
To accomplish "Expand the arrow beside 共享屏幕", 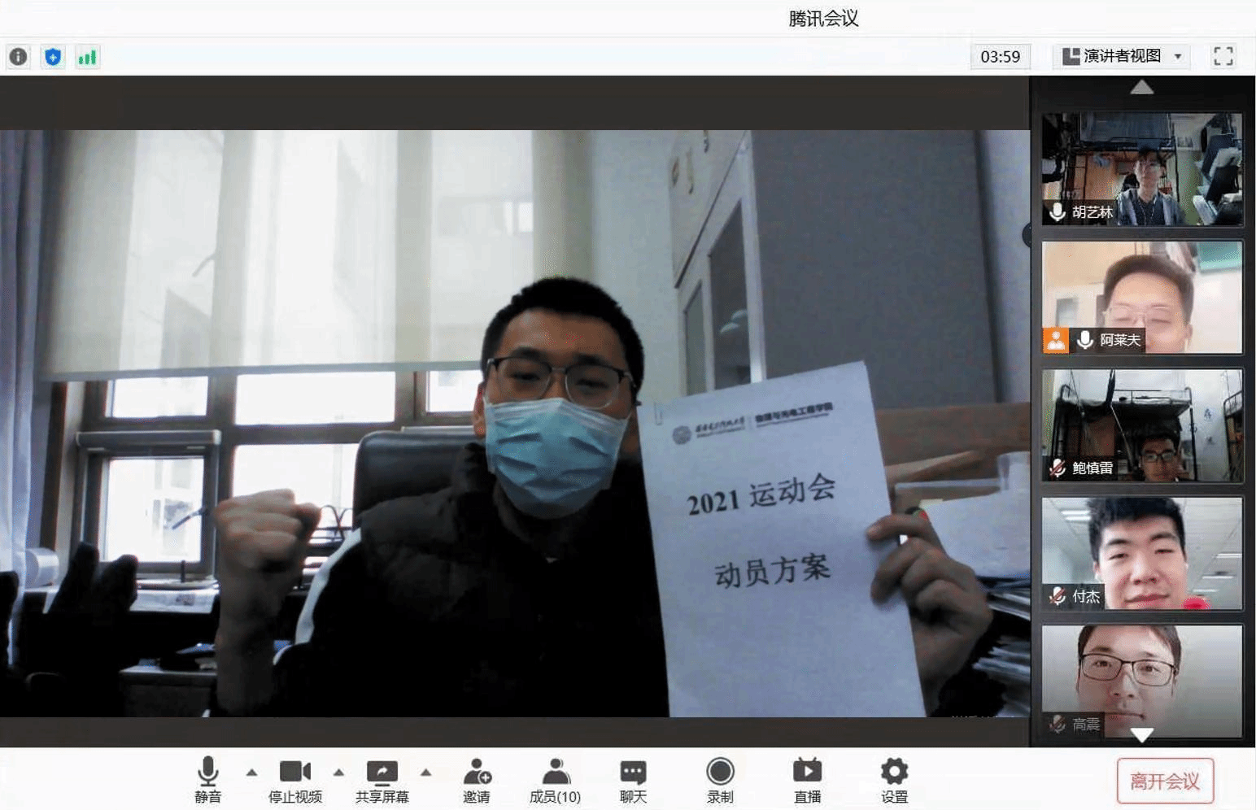I will tap(426, 773).
